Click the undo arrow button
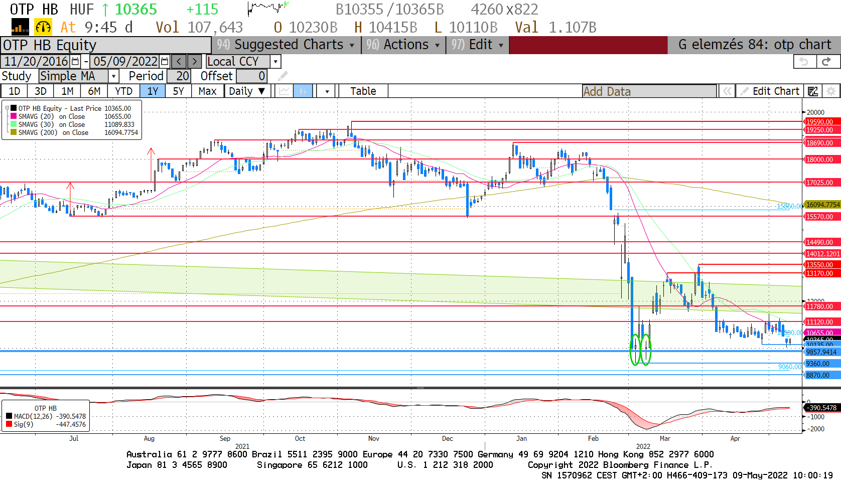Viewport: 841px width, 497px height. point(804,61)
